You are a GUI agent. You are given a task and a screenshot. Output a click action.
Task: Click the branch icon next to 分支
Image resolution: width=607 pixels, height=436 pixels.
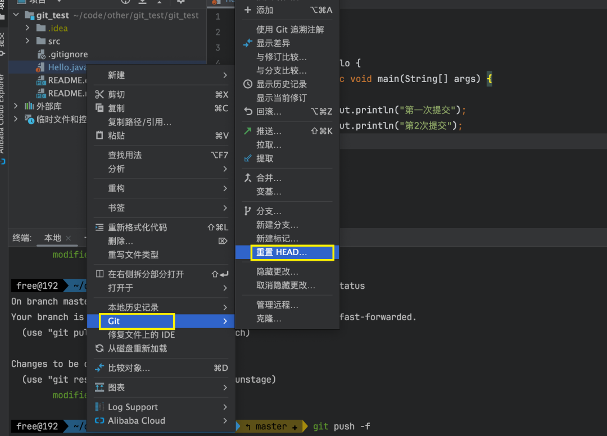(x=248, y=211)
